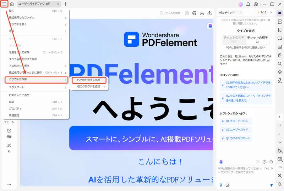Choose すべて名前を付けて保存 entry
The height and width of the screenshot is (191, 284).
pos(35,59)
